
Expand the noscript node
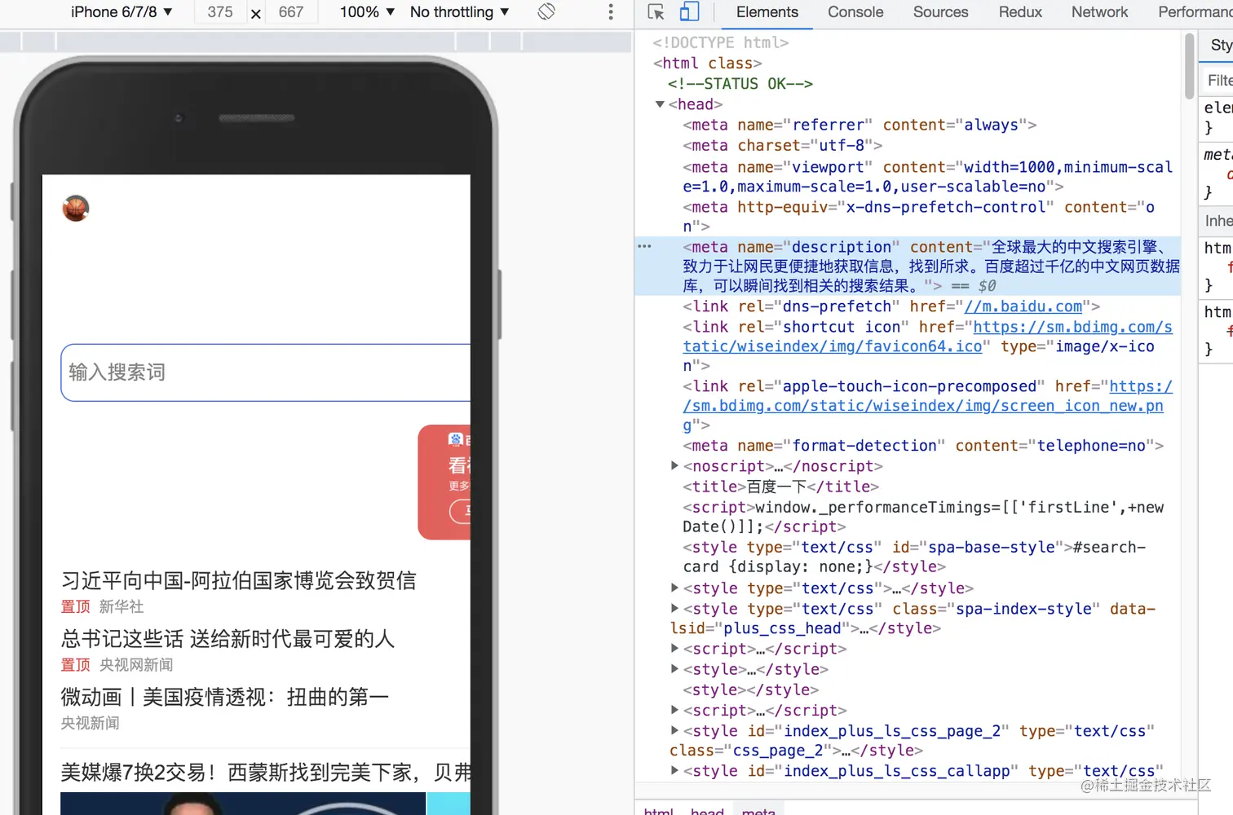674,465
